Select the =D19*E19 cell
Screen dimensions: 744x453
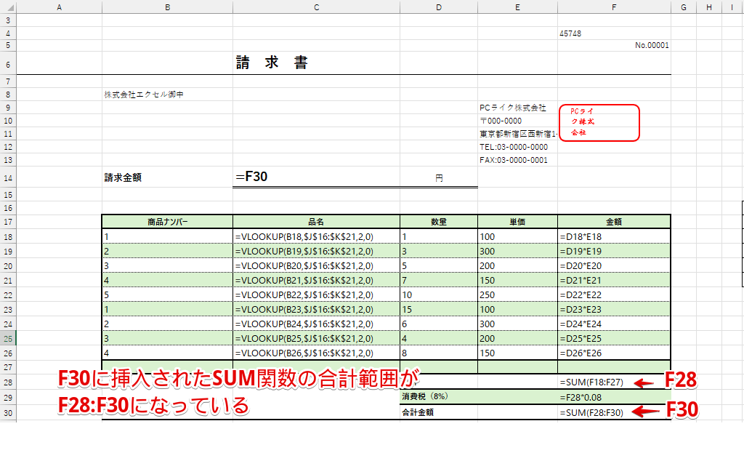pyautogui.click(x=614, y=251)
